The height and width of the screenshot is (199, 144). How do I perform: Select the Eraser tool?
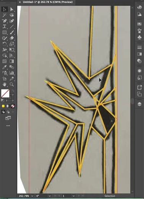click(x=12, y=38)
